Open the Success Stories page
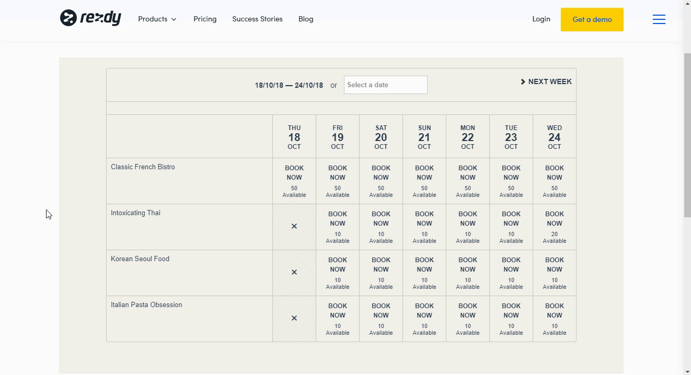 (257, 19)
